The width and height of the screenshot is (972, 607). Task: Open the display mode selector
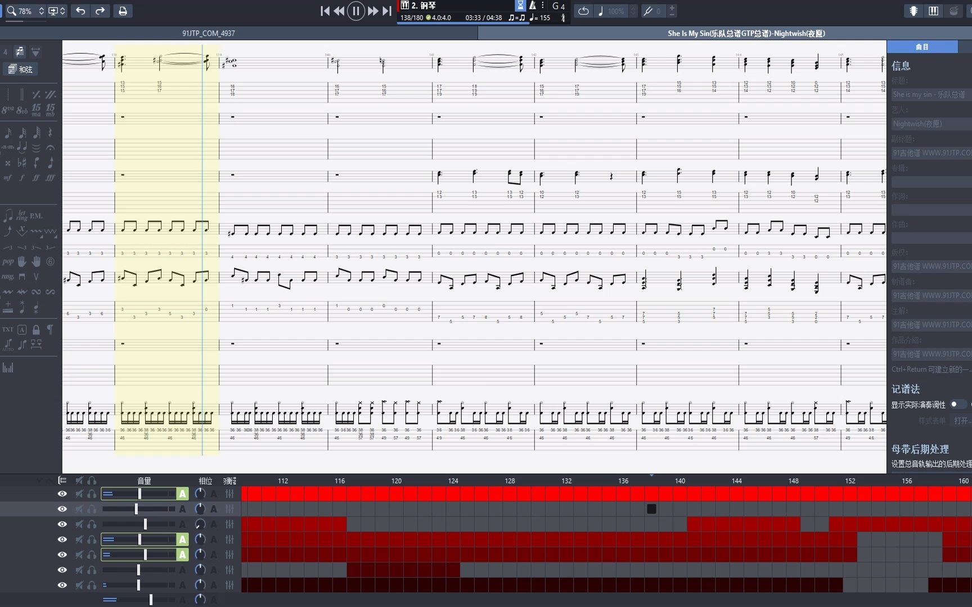[x=57, y=11]
